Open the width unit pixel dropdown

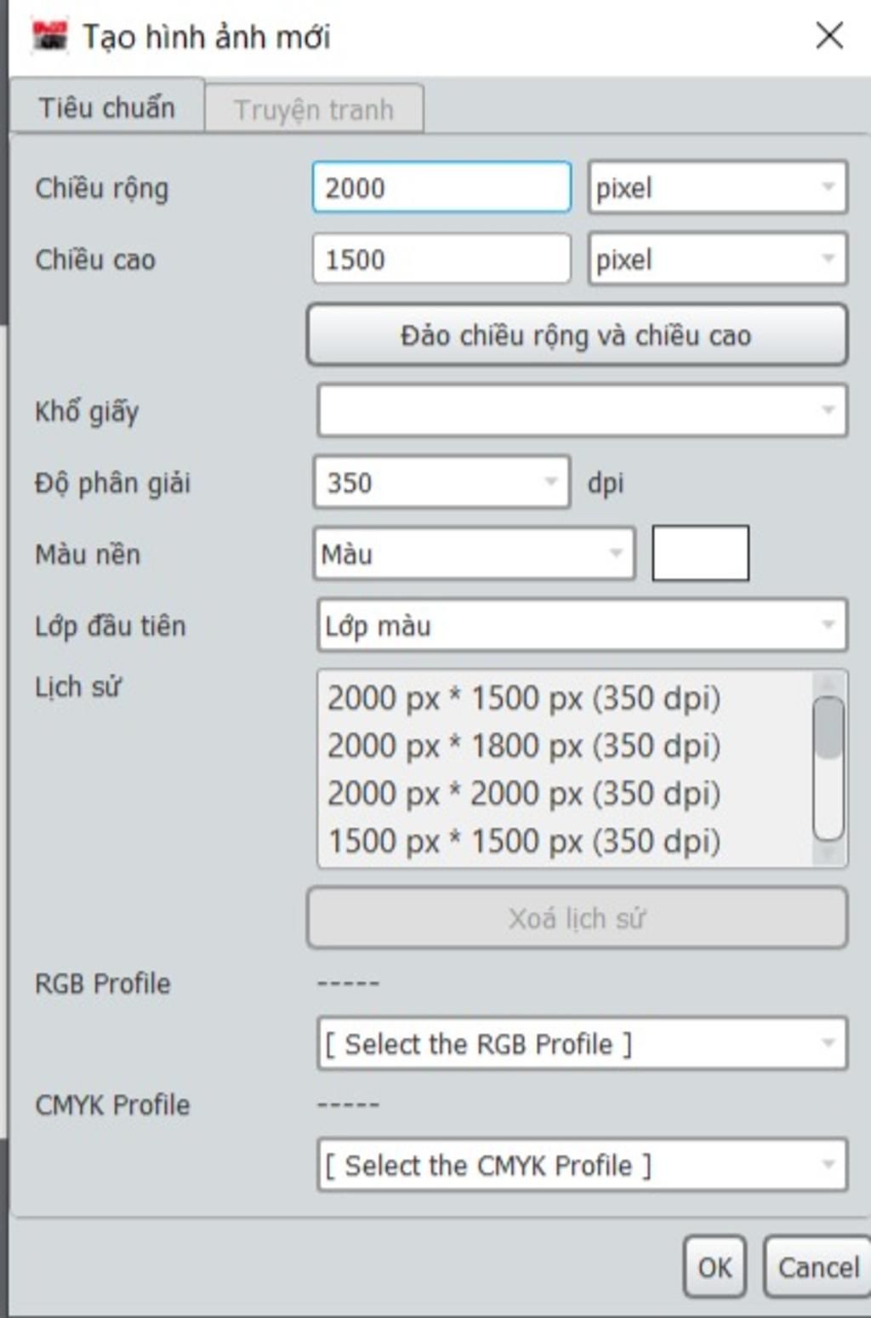[x=717, y=187]
